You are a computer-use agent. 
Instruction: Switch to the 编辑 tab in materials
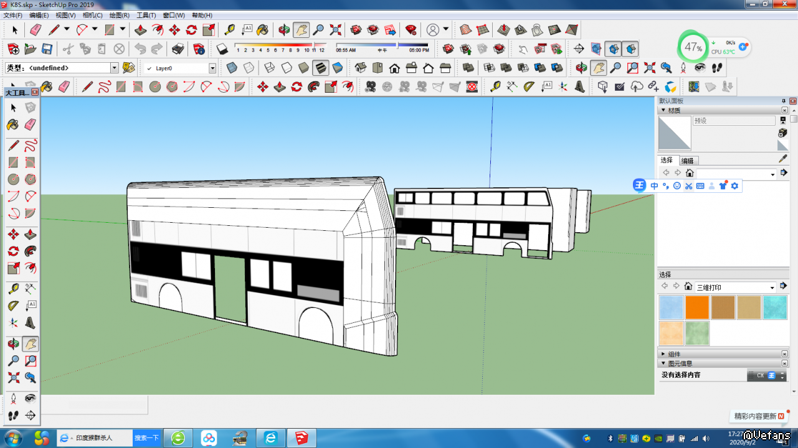click(x=687, y=161)
